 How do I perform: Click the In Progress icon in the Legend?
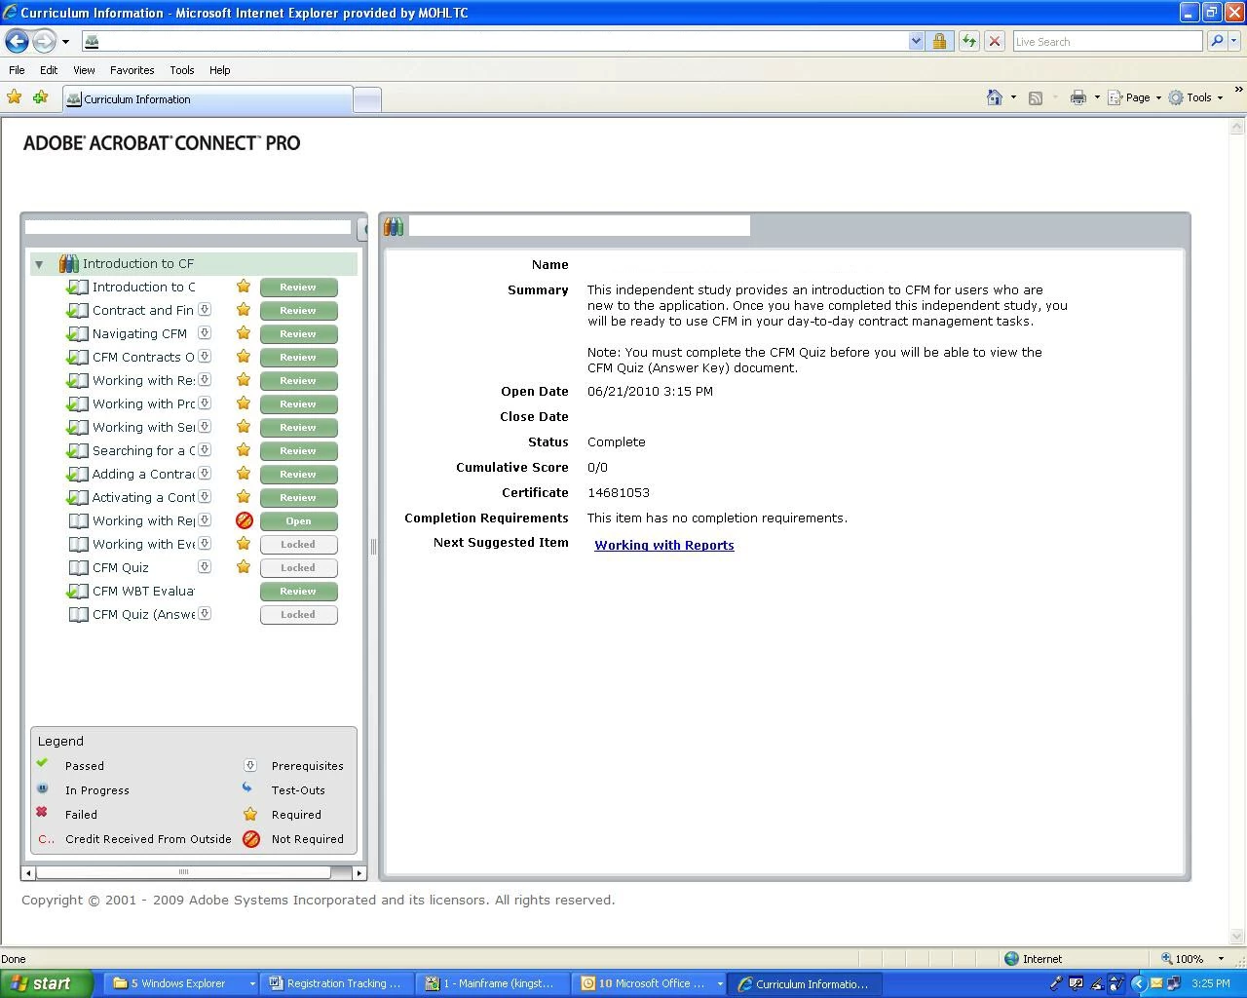[x=42, y=788]
